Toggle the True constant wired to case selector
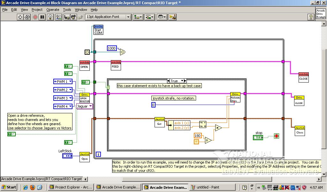Image resolution: width=327 pixels, height=192 pixels. click(86, 82)
